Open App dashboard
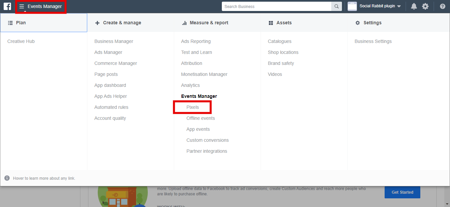 [110, 85]
